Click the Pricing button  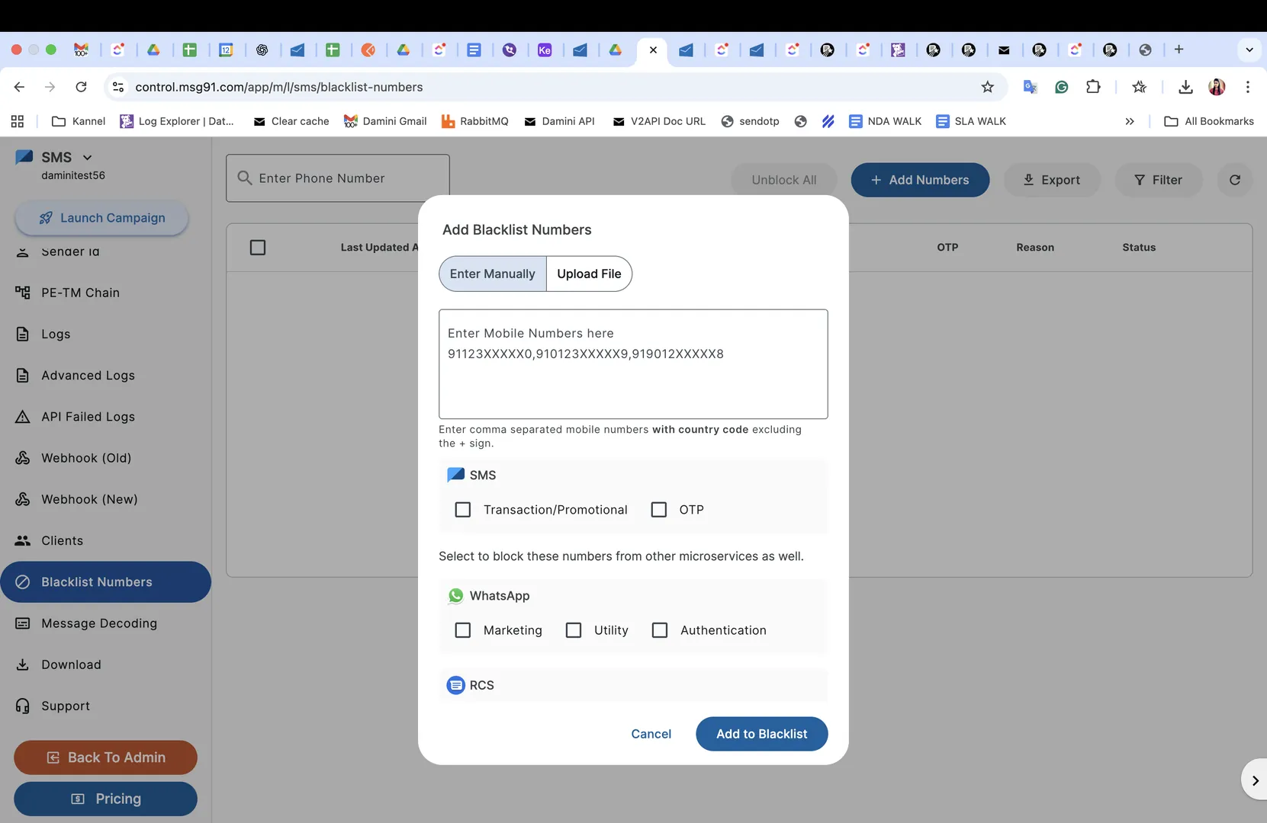click(105, 799)
